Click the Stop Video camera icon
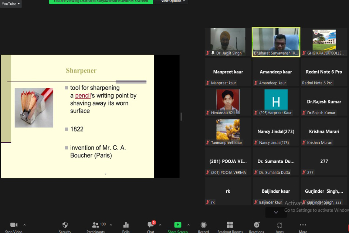 [14, 225]
